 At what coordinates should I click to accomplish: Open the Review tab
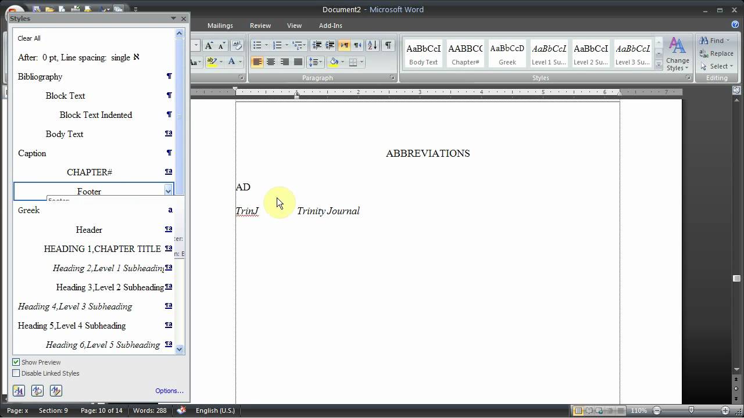pyautogui.click(x=260, y=26)
